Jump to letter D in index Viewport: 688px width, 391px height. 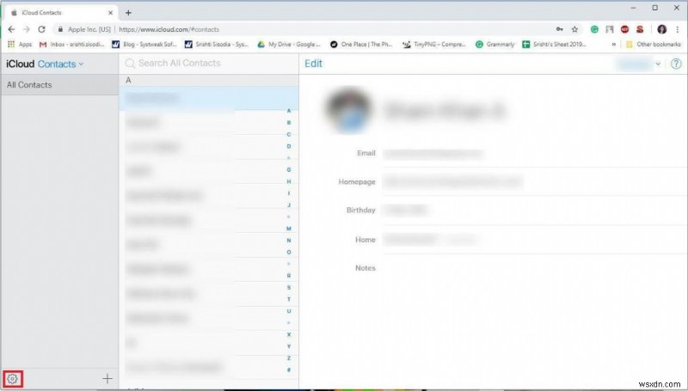click(289, 146)
